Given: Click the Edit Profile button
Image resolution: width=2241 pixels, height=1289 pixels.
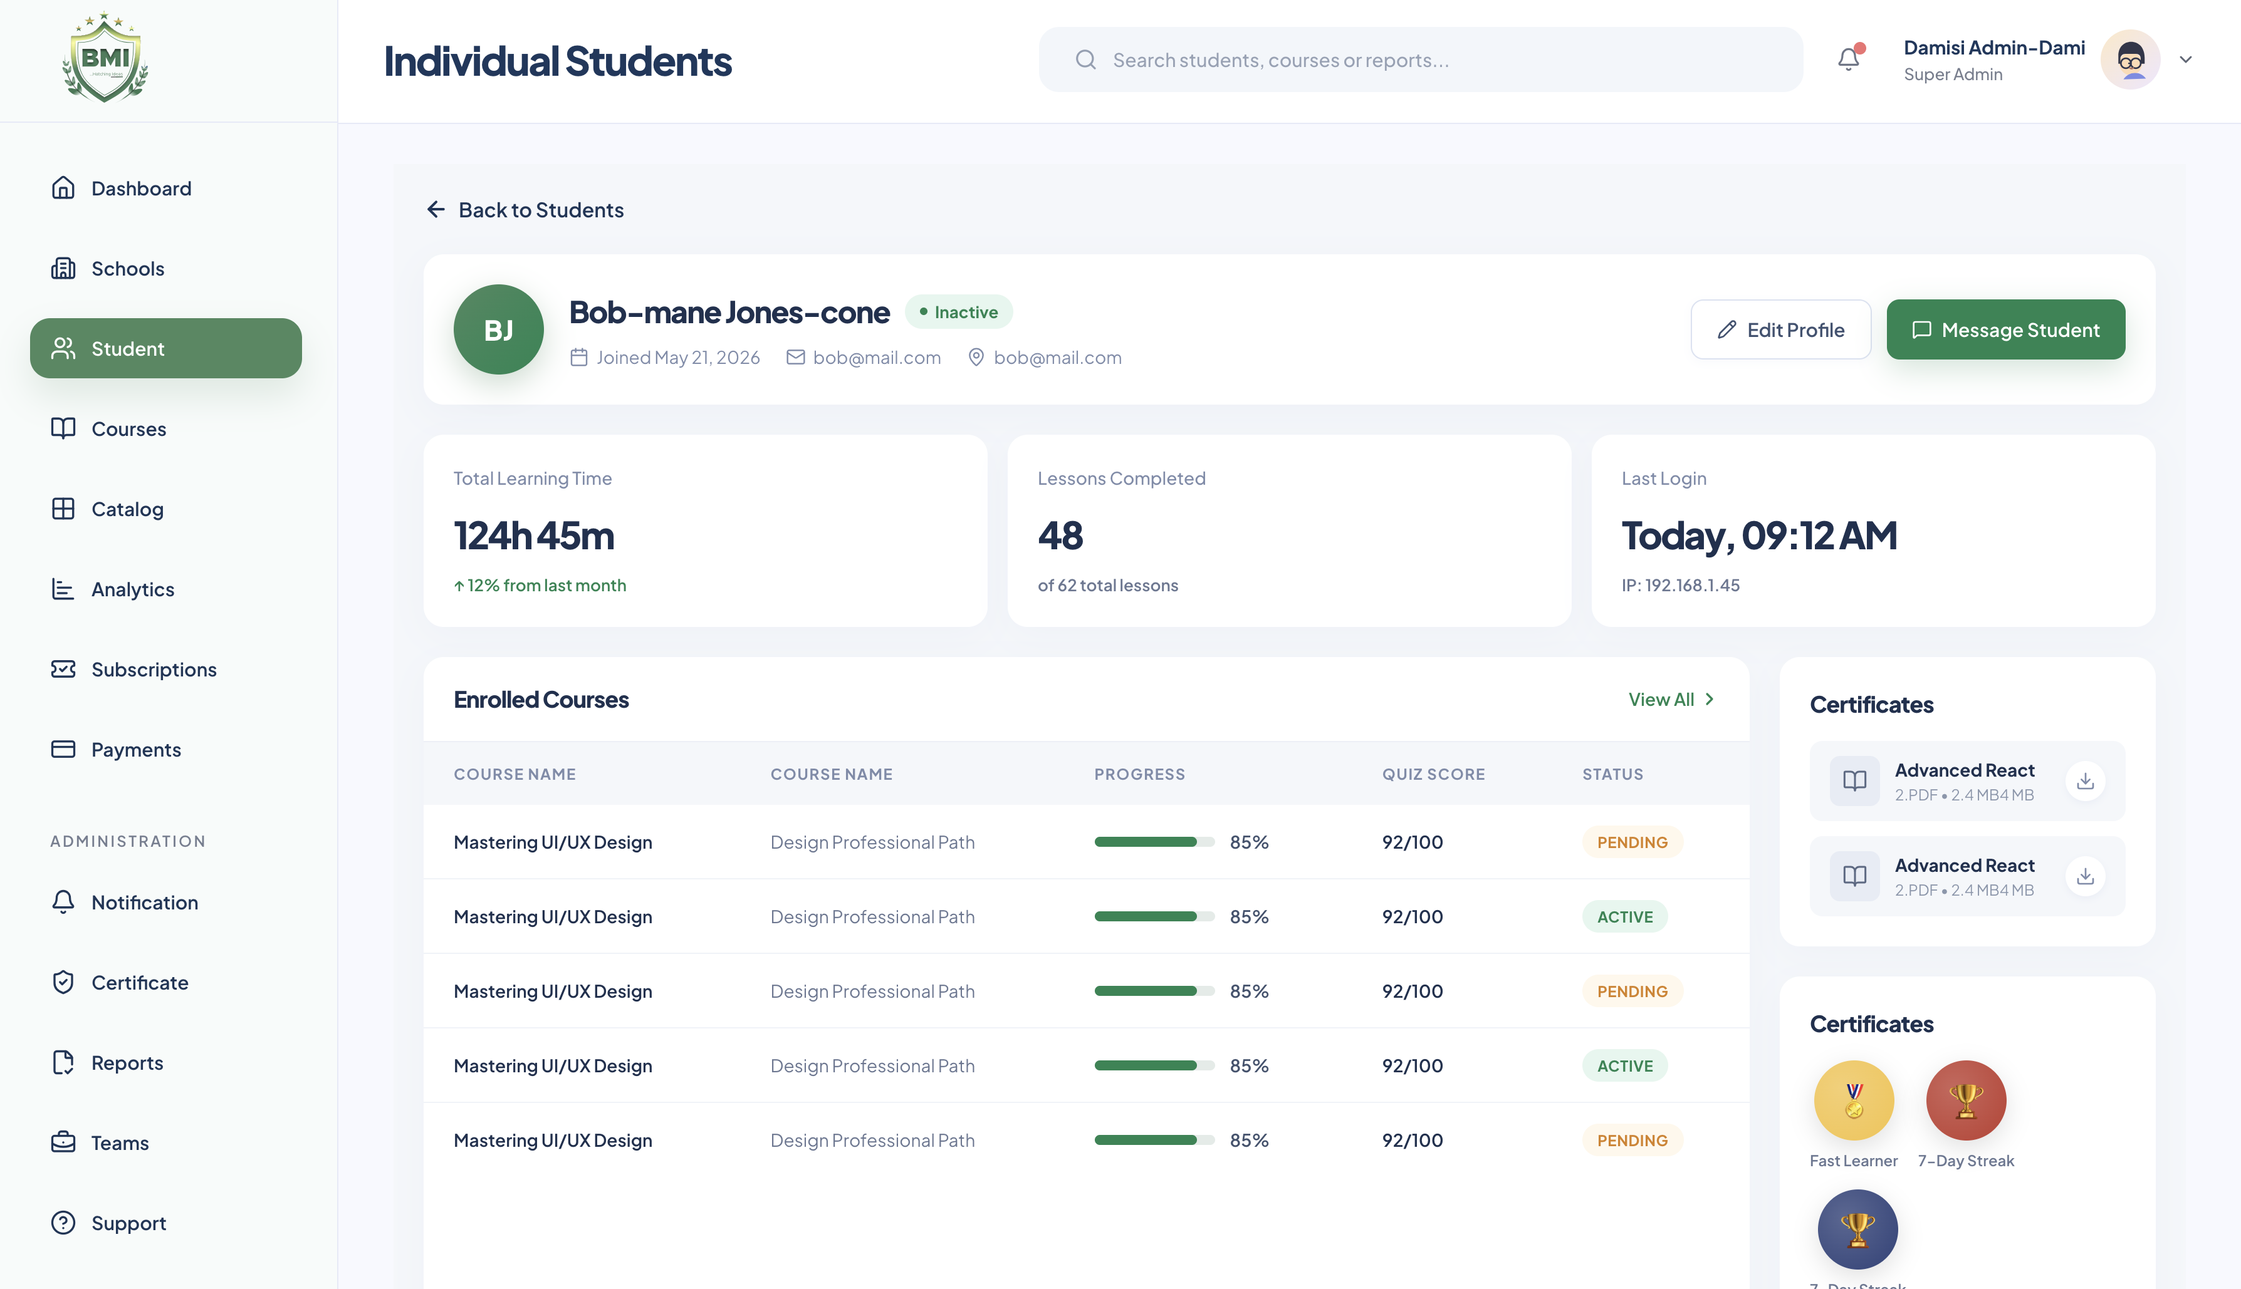Looking at the screenshot, I should [x=1781, y=329].
